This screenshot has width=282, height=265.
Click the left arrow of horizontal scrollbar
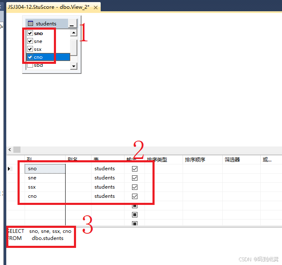(x=10, y=149)
